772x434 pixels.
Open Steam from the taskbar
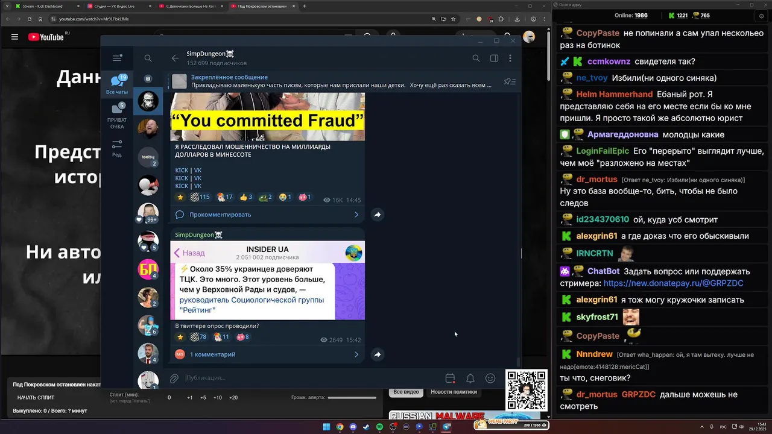366,427
